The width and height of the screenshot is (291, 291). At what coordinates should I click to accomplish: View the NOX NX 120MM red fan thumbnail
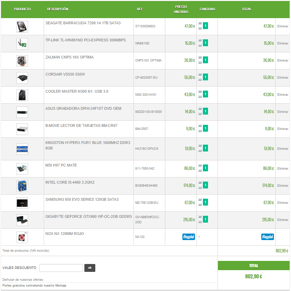tap(22, 237)
